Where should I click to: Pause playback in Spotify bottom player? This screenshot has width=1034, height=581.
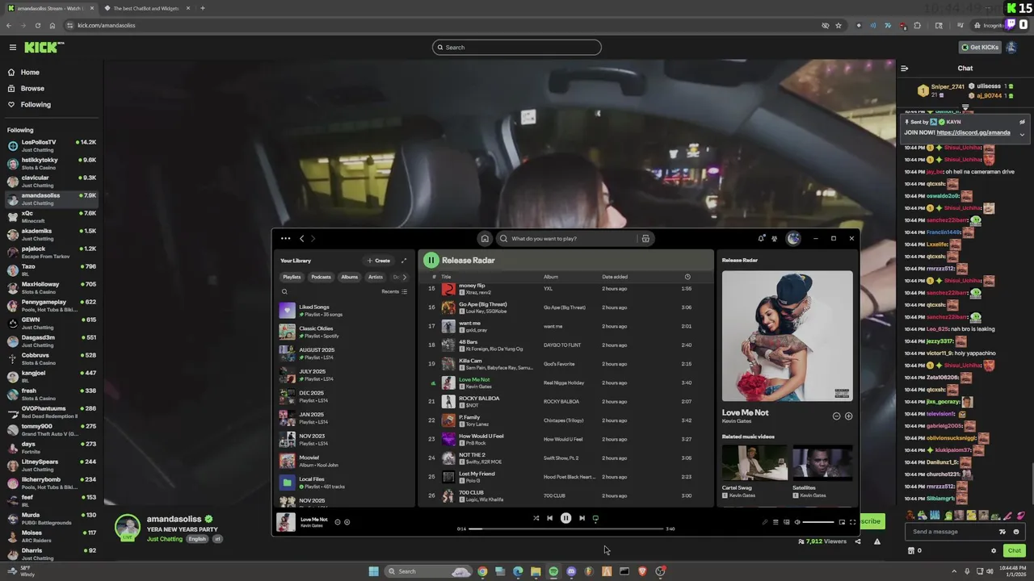click(x=565, y=518)
